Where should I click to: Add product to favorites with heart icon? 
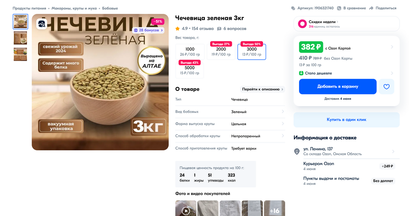click(x=386, y=87)
